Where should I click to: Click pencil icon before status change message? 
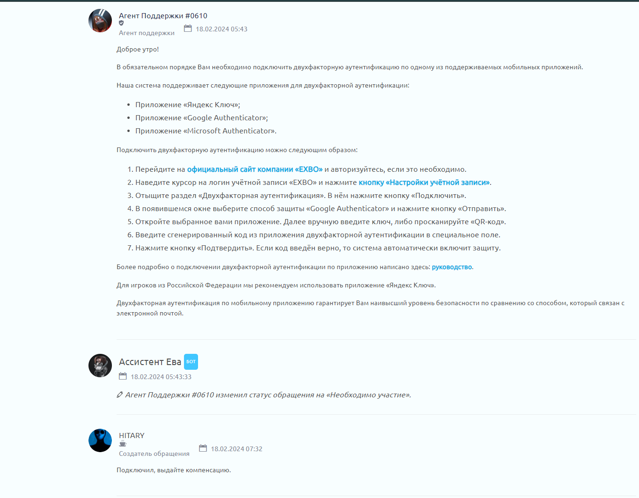pos(120,395)
